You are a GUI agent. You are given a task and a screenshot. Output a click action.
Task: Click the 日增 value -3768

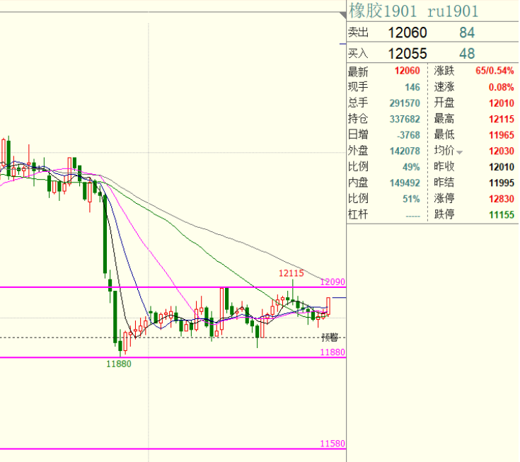pyautogui.click(x=409, y=135)
